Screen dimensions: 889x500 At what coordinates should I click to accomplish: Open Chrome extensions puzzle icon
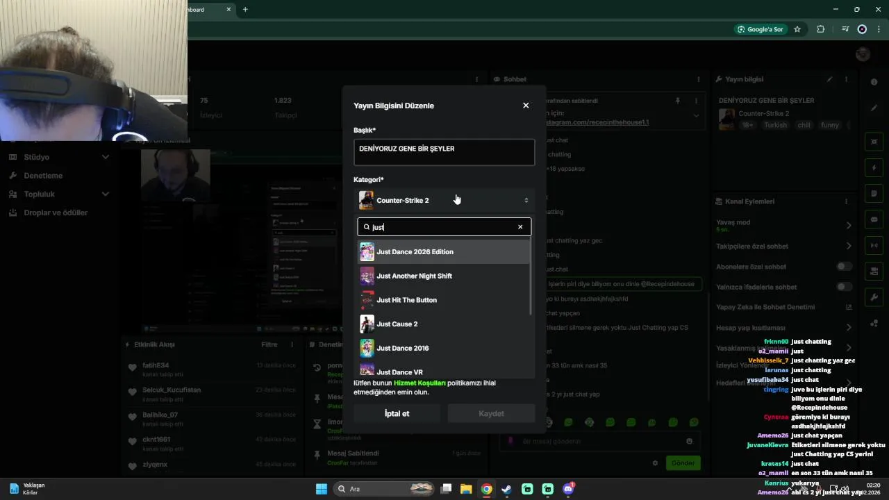click(x=820, y=29)
